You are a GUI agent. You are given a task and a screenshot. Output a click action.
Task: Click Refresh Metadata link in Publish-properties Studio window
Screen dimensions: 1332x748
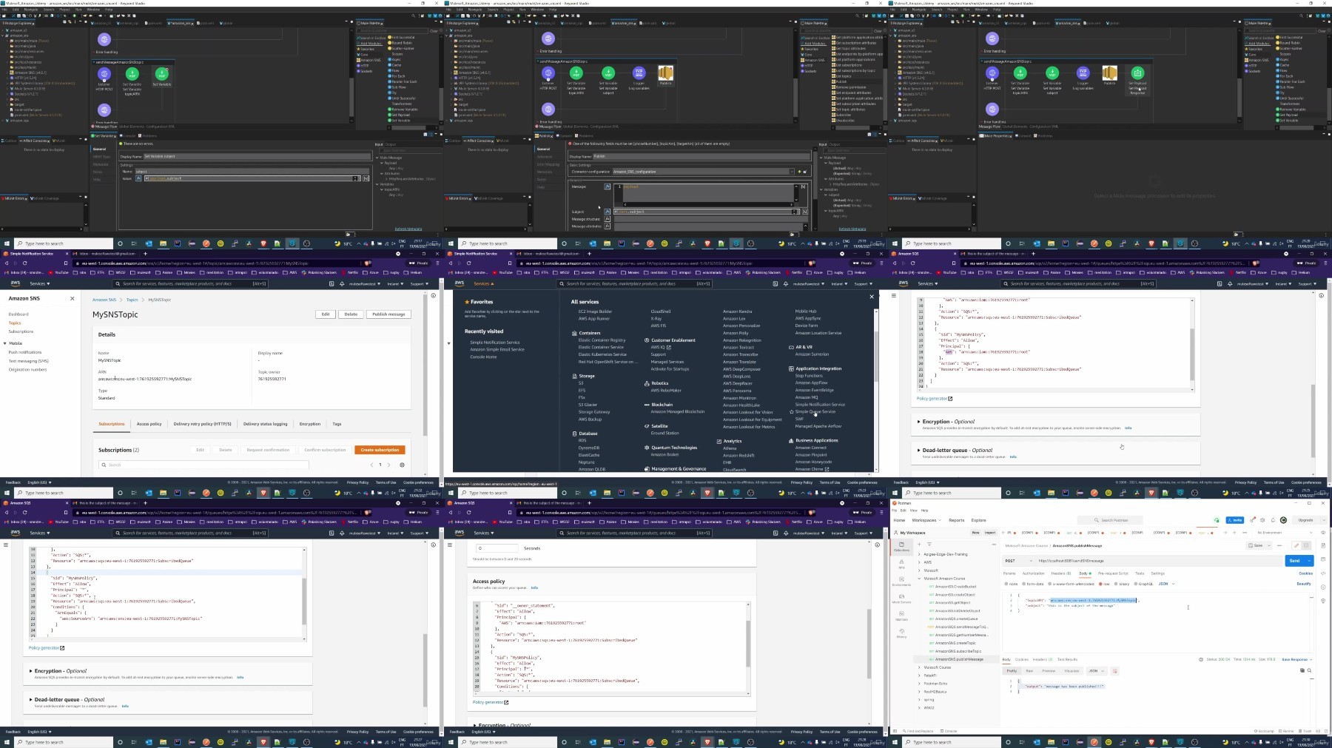pyautogui.click(x=852, y=229)
